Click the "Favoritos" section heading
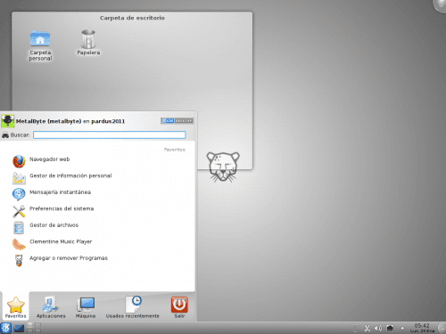This screenshot has height=334, width=446. tap(175, 150)
